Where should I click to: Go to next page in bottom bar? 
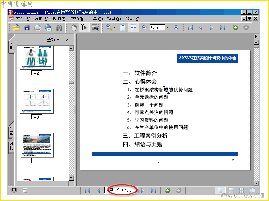143,190
